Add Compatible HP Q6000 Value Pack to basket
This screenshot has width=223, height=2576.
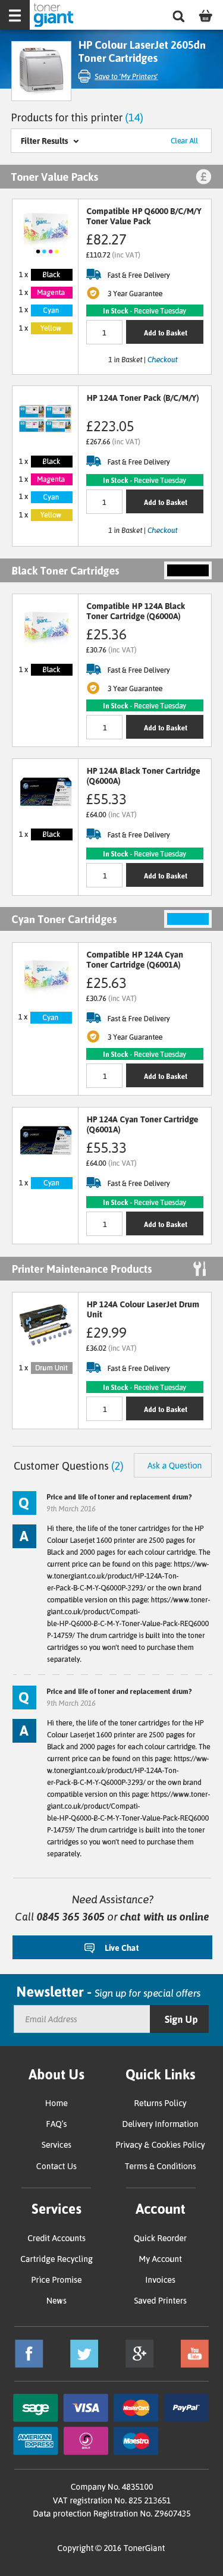point(165,333)
